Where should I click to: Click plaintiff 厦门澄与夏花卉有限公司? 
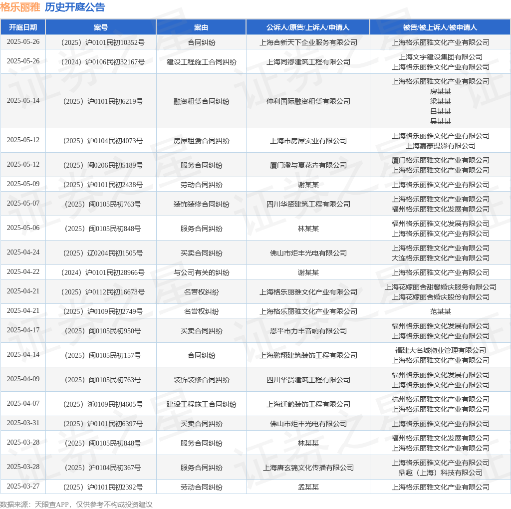308,165
